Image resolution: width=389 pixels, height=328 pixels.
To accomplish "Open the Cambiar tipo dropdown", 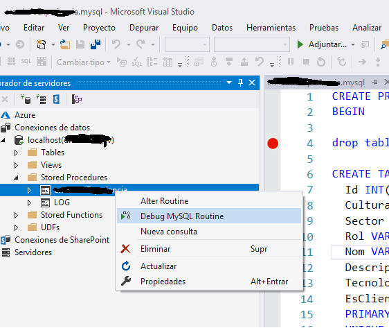I will tap(84, 62).
